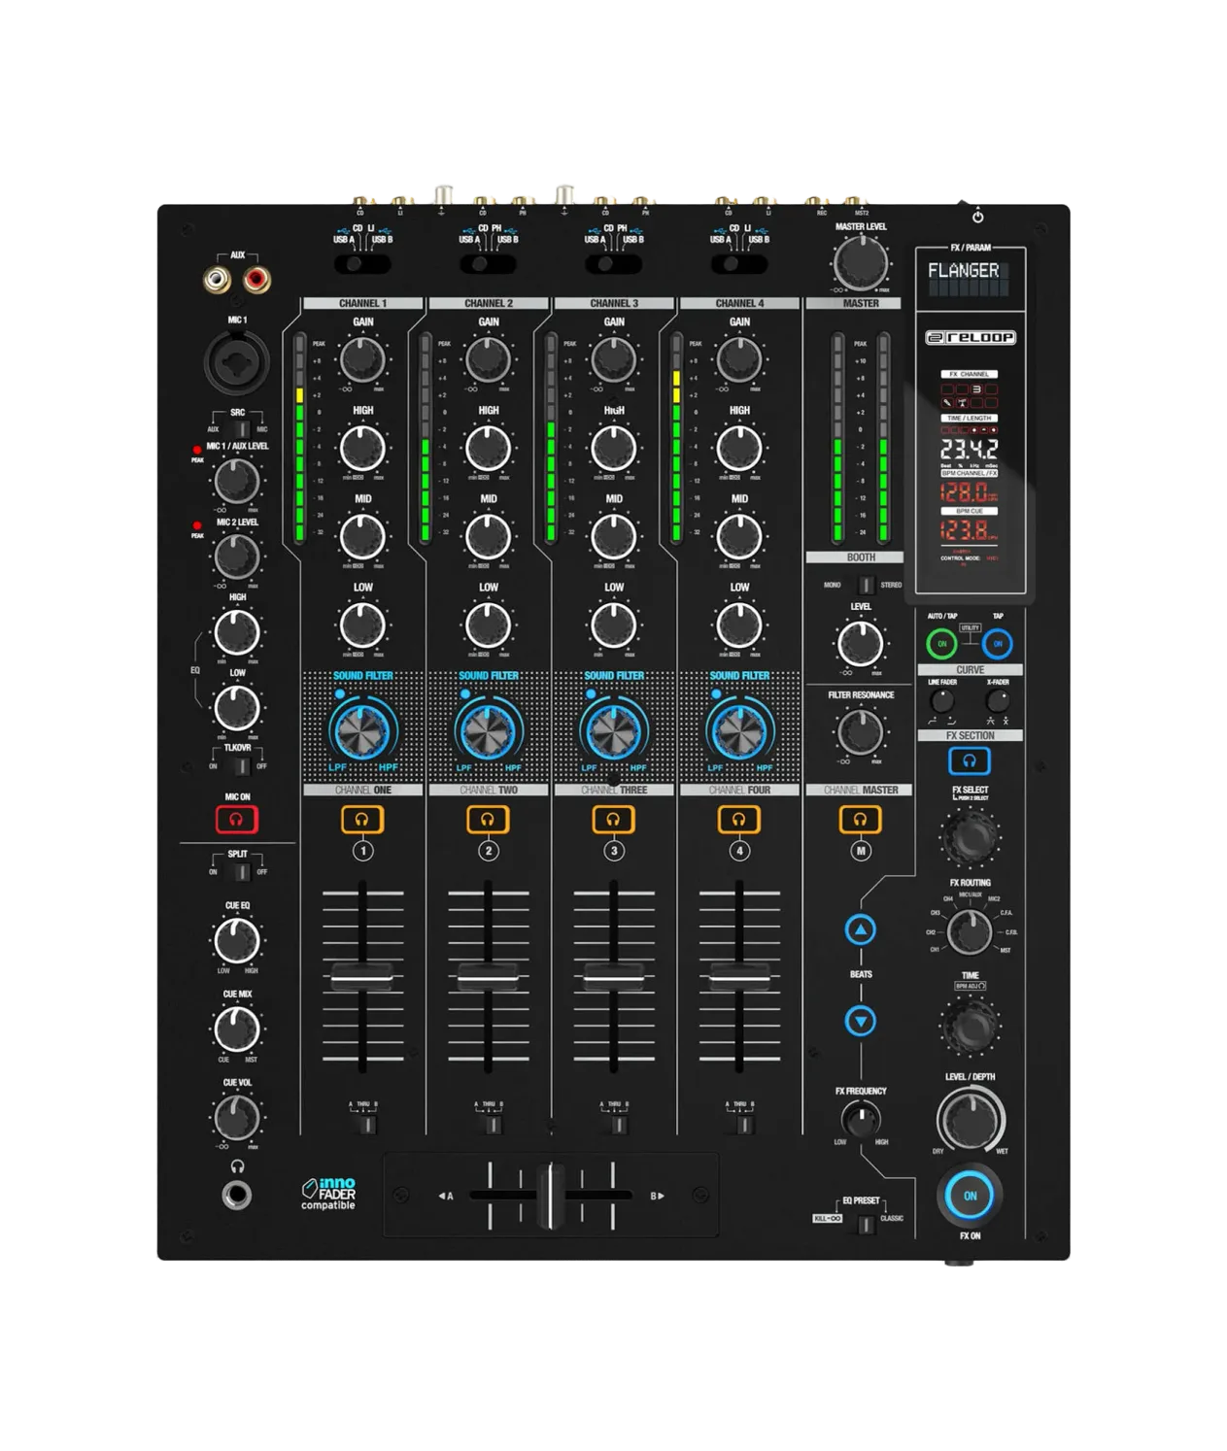The width and height of the screenshot is (1227, 1451).
Task: Click the FX ROUTING selector knob
Action: point(969,931)
